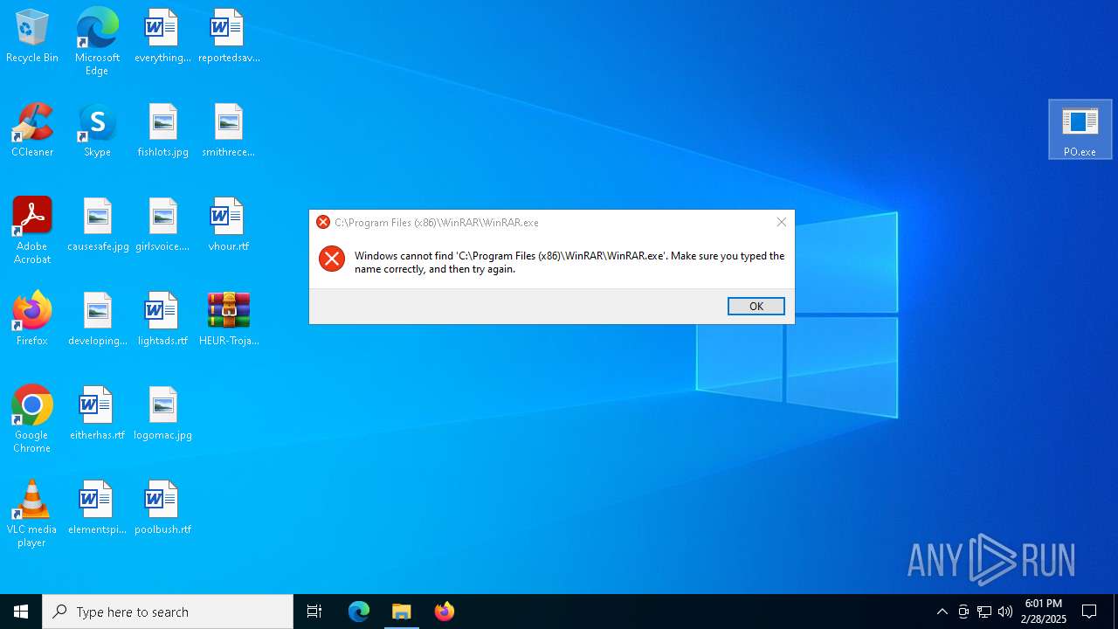The image size is (1118, 629).
Task: Select the reportedsav... Word document icon
Action: pos(229,37)
